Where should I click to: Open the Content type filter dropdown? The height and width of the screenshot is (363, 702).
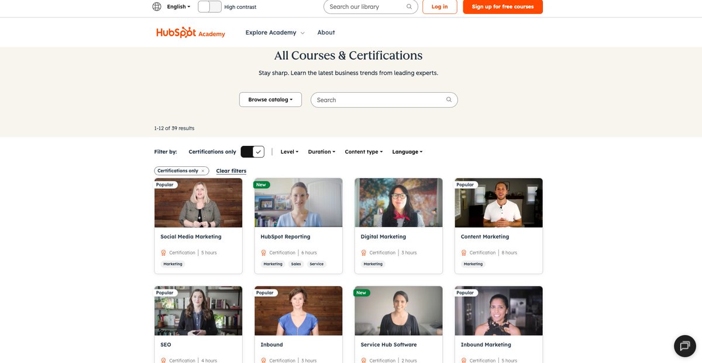pos(364,152)
